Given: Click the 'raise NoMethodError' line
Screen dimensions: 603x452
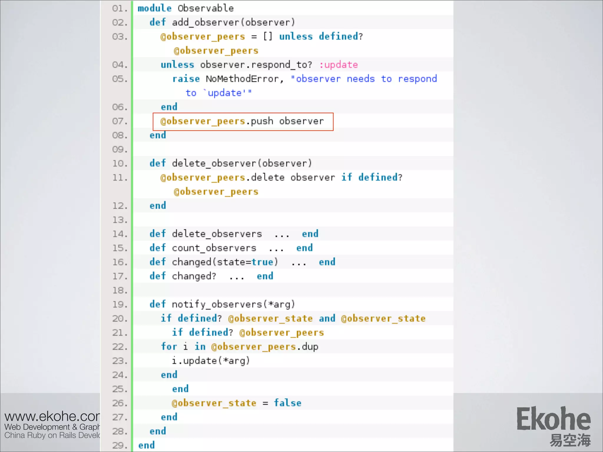Looking at the screenshot, I should (304, 79).
